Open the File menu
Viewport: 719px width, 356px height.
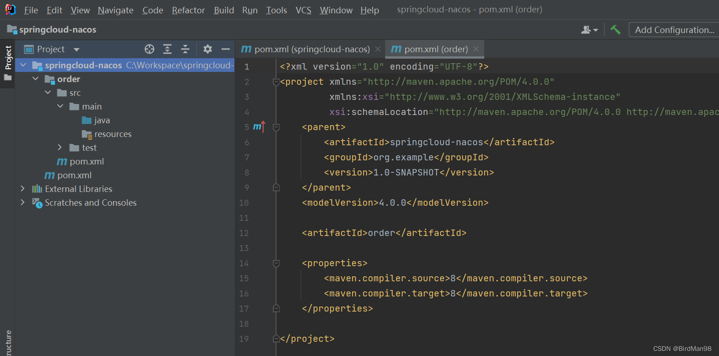(x=31, y=10)
